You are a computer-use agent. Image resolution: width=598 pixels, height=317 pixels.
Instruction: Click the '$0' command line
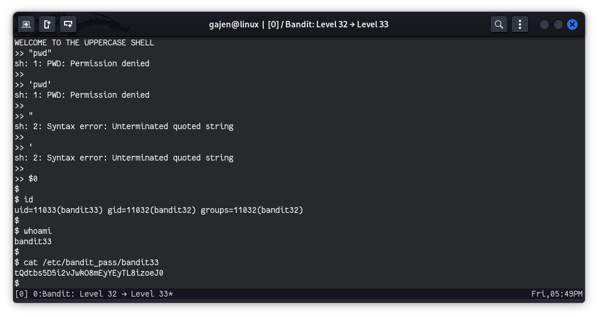33,179
